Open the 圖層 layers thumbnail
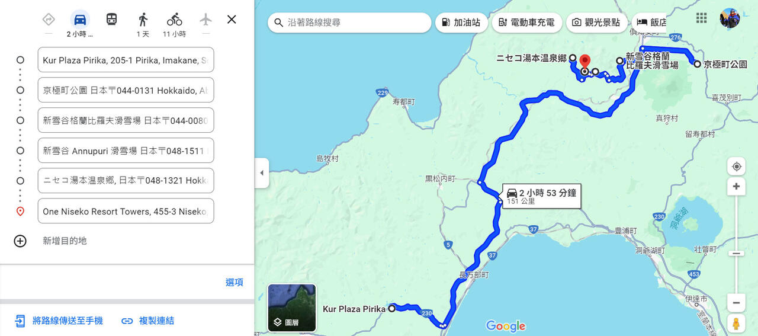Viewport: 758px width, 336px height. coord(292,308)
